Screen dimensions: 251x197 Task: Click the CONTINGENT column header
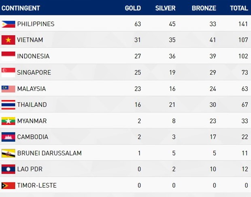coord(21,8)
